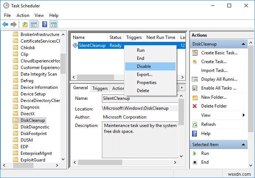Select the EnterpriseMgmt tree folder
The width and height of the screenshot is (255, 178).
click(x=36, y=153)
